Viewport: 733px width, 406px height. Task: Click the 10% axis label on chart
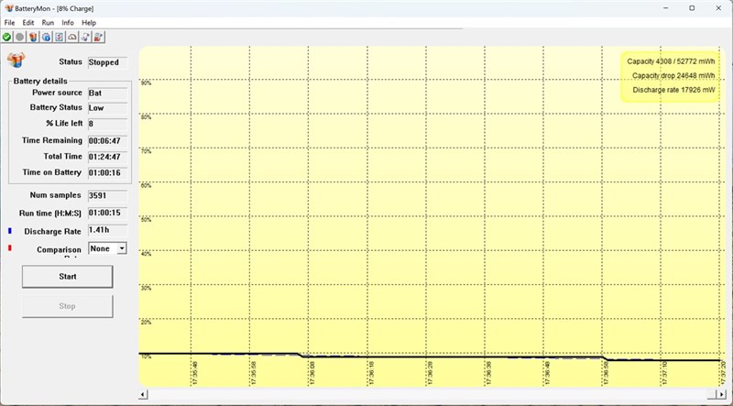point(146,357)
